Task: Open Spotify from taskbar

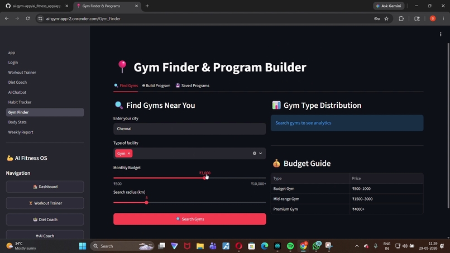Action: 290,246
